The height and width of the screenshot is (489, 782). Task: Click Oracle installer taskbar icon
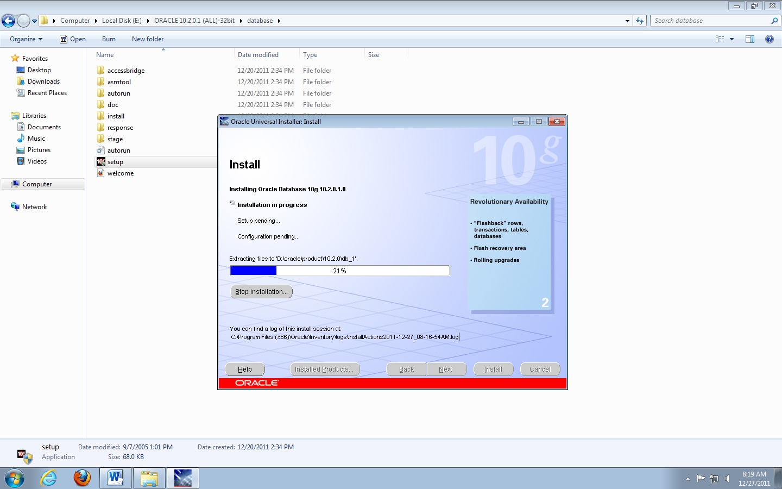tap(183, 478)
